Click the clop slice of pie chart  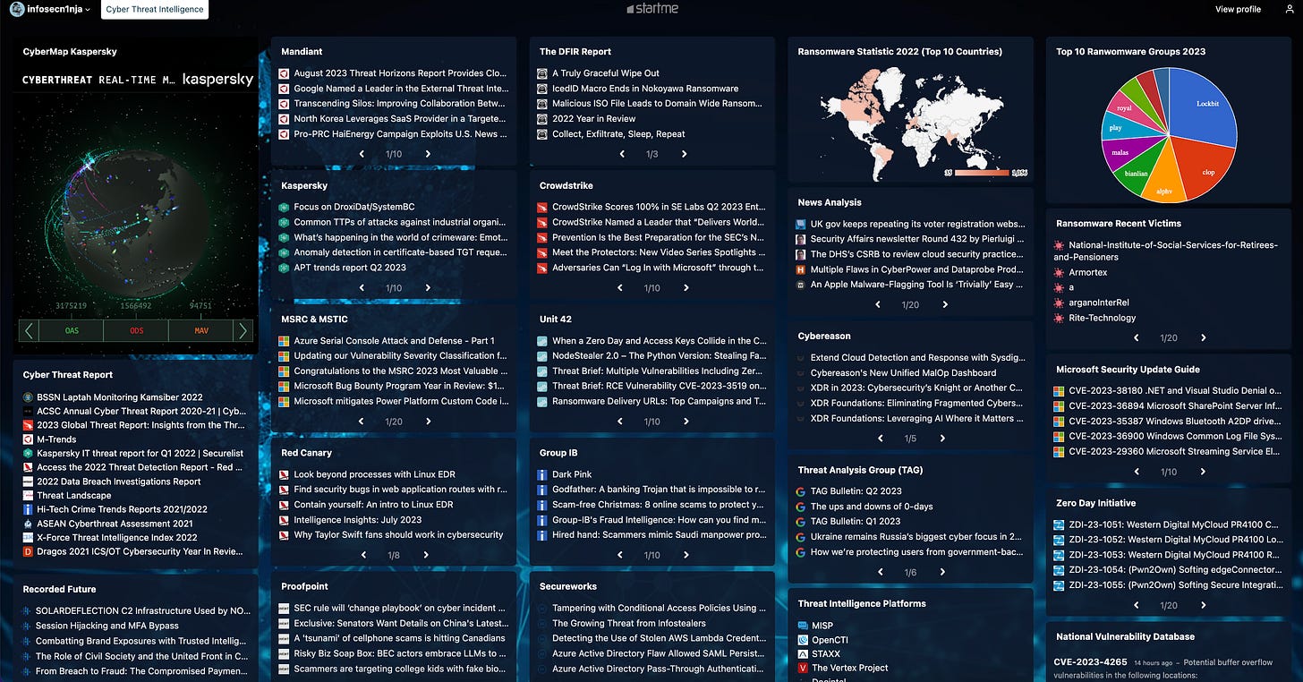tap(1204, 168)
